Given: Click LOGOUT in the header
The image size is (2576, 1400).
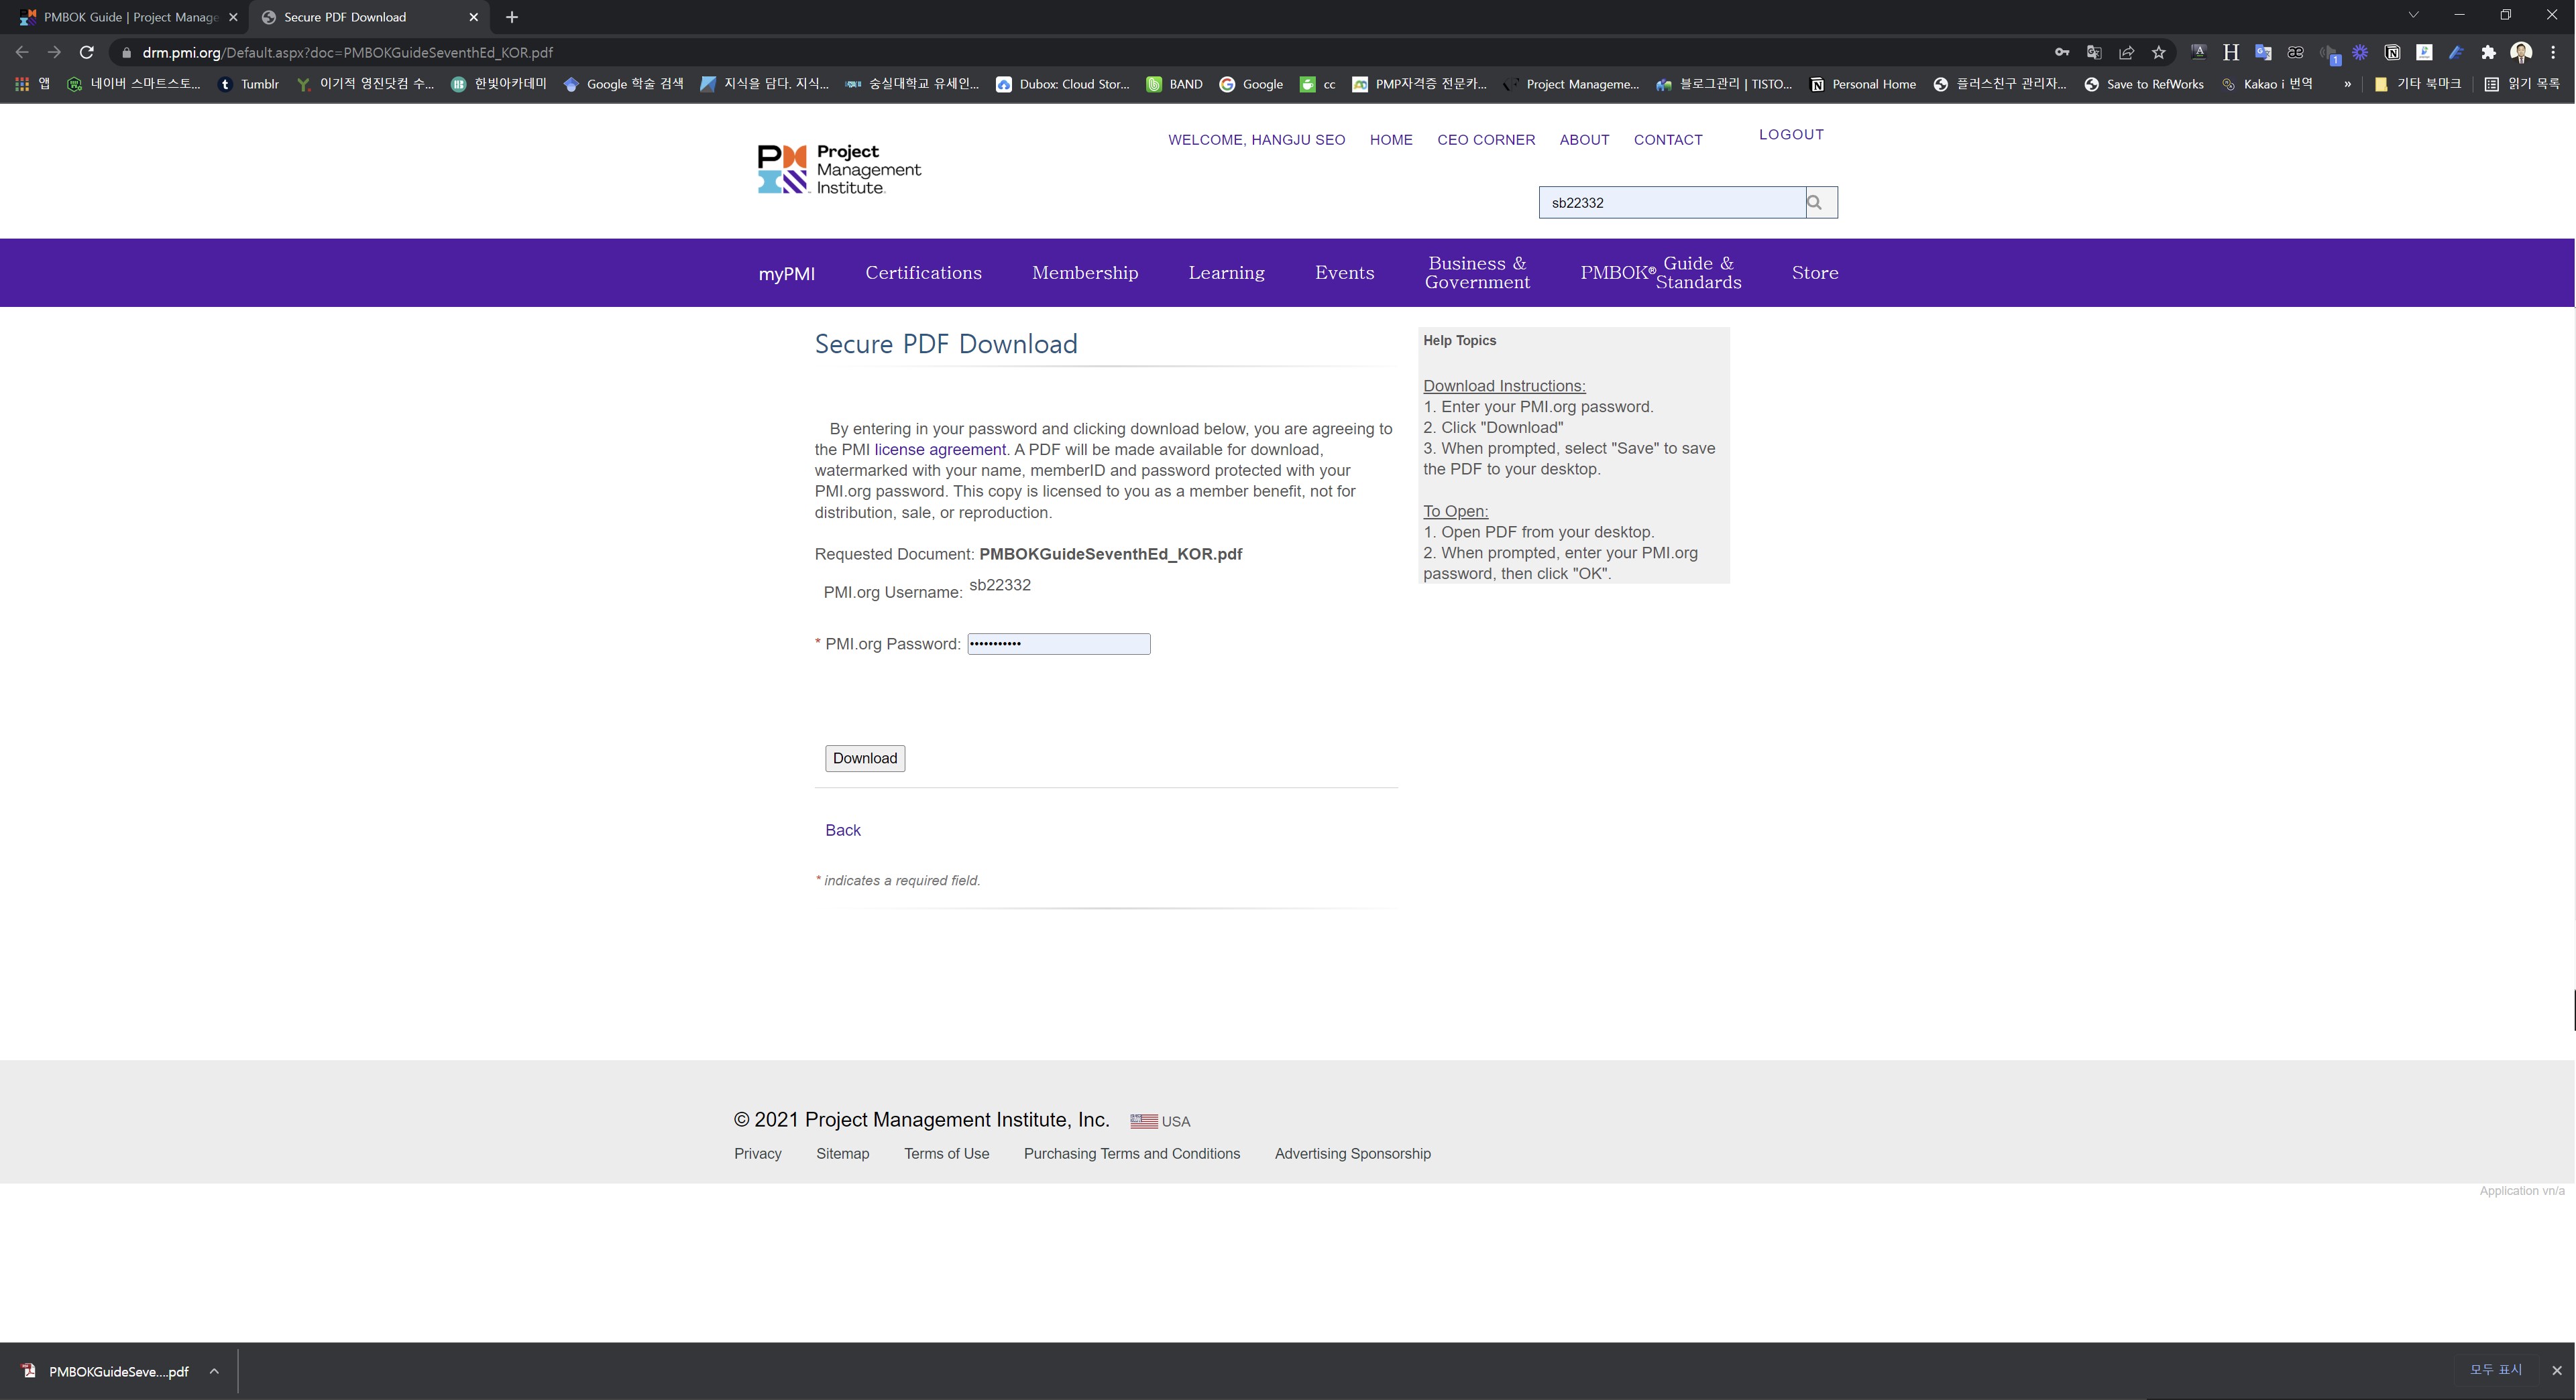Looking at the screenshot, I should coord(1791,135).
